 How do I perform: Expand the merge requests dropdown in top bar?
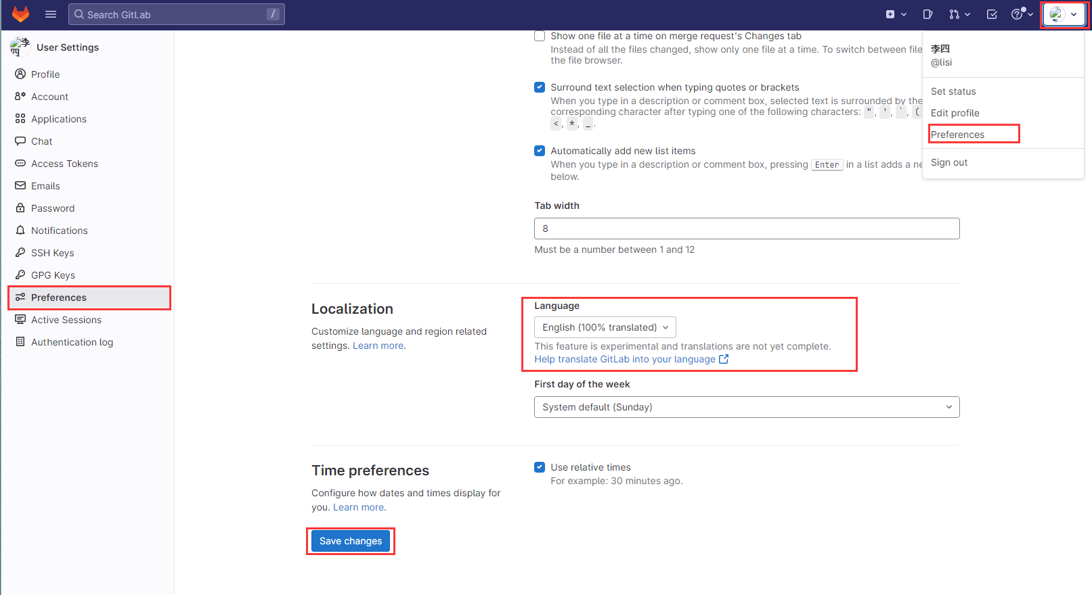(959, 14)
